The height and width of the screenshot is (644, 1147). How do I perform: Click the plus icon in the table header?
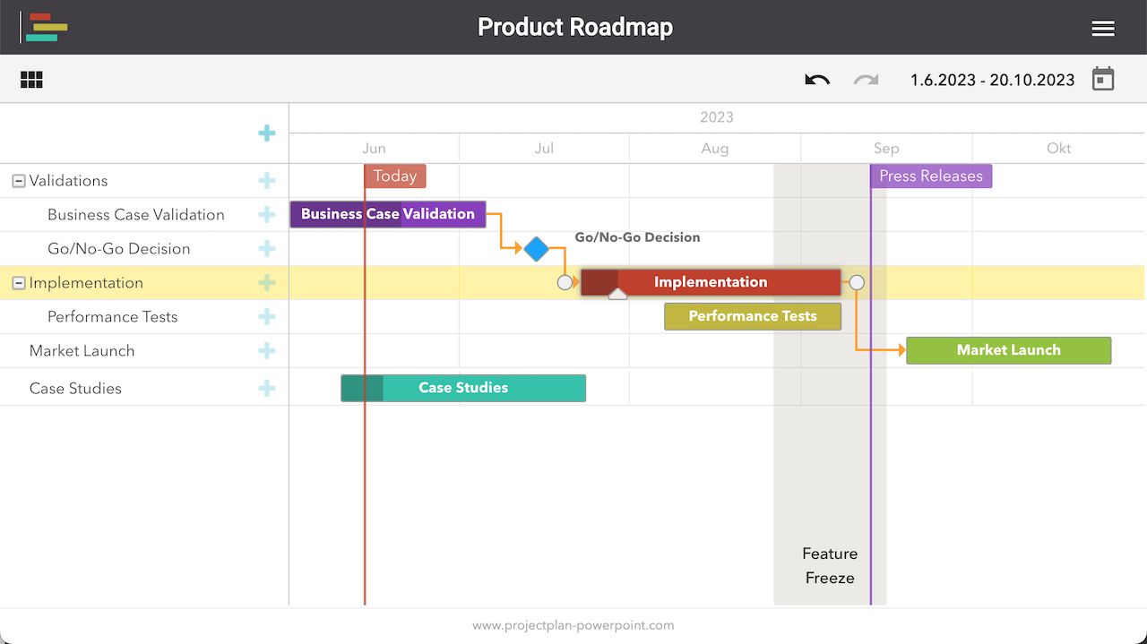[266, 132]
